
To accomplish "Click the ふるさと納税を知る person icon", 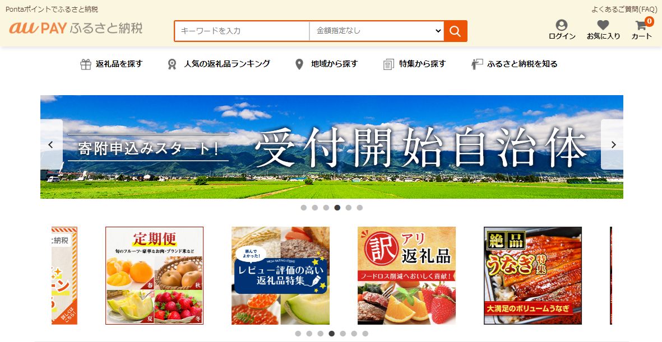I will click(476, 64).
